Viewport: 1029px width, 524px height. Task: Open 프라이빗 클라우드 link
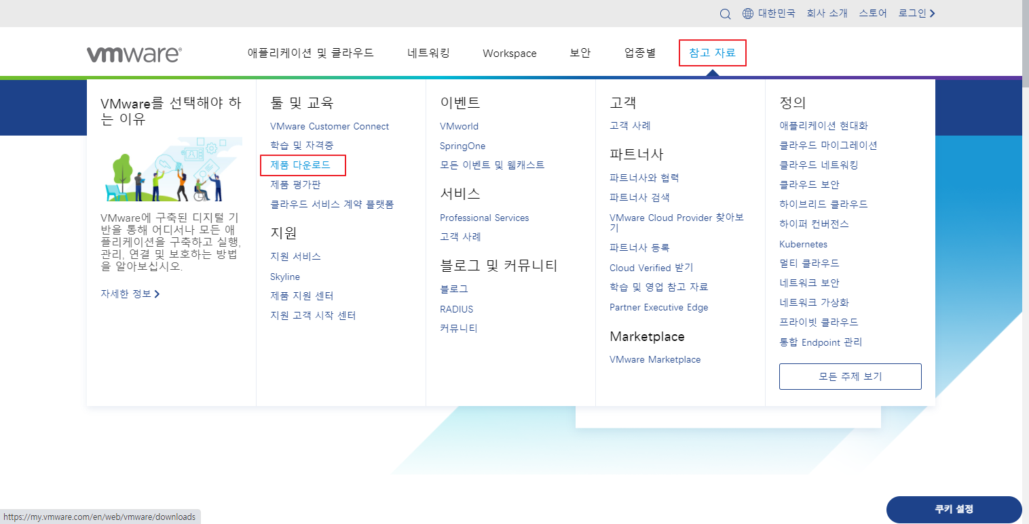819,322
